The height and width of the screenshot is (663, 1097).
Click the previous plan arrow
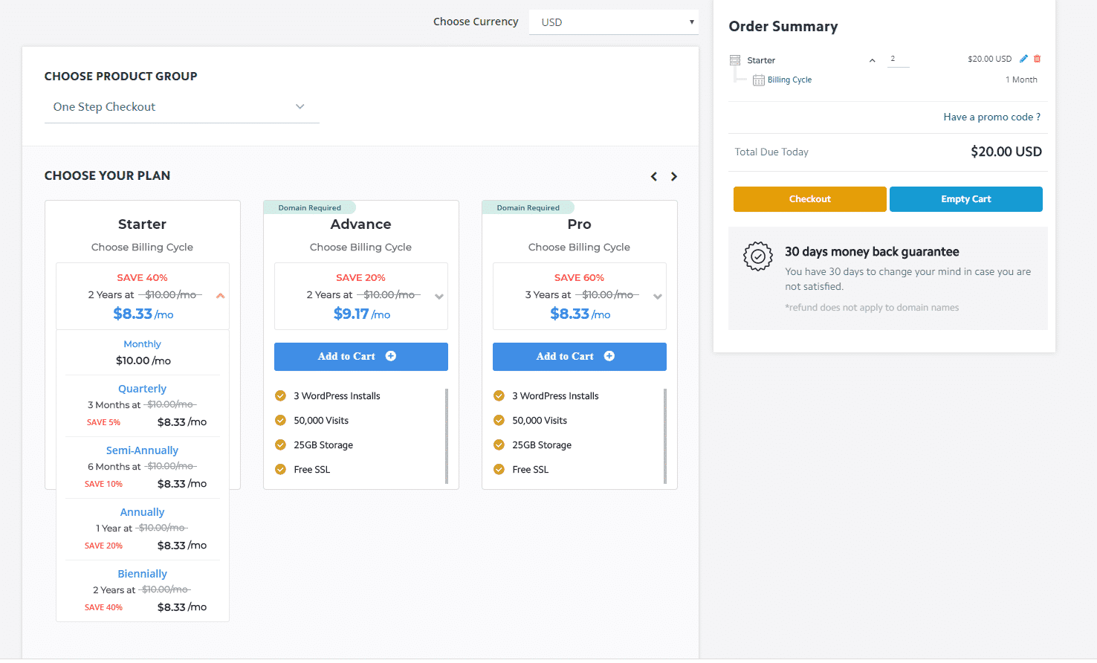point(654,177)
